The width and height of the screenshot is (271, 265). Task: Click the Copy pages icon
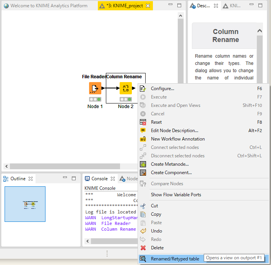143,214
